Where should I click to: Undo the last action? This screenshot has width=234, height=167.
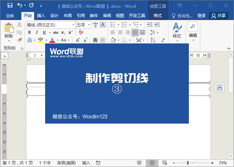(20, 5)
